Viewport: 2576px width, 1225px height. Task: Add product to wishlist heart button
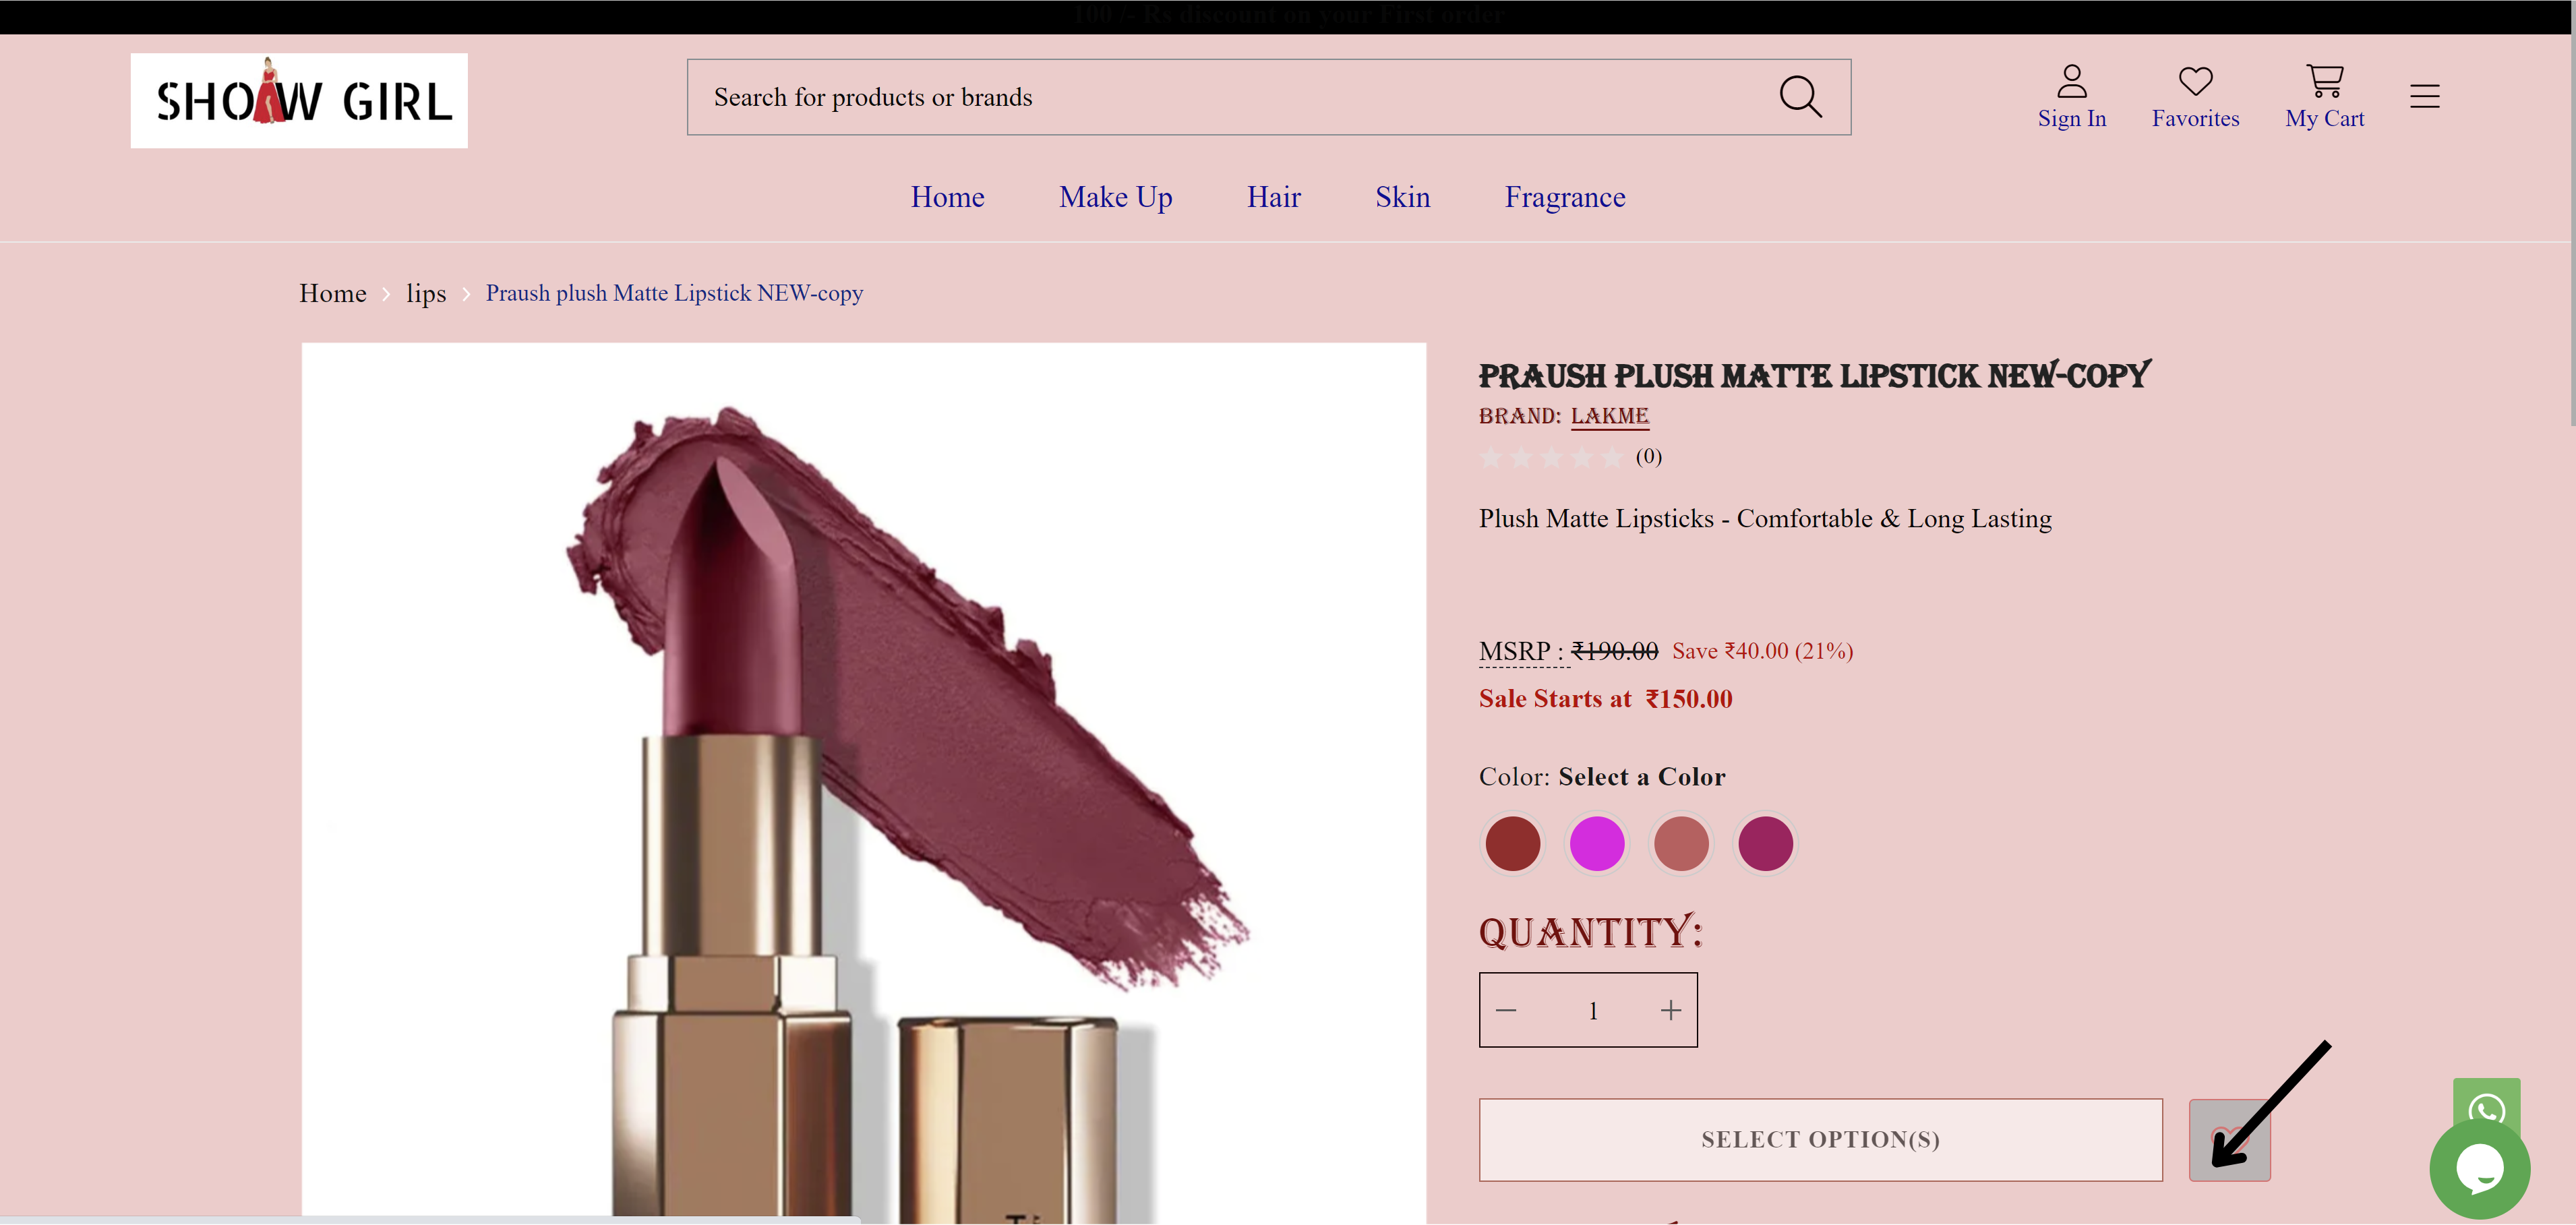(x=2229, y=1140)
